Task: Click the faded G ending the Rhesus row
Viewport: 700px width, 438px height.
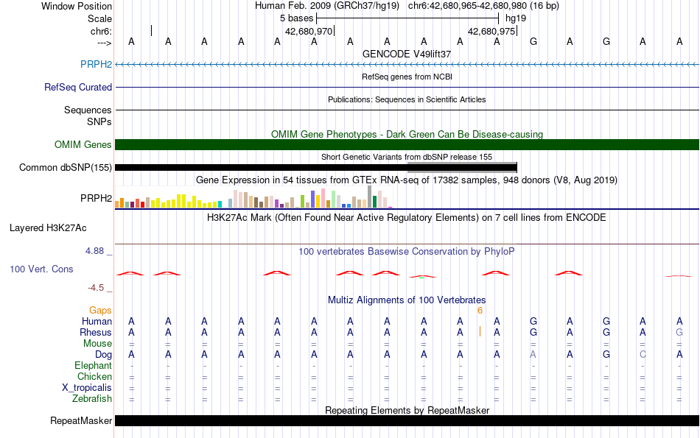Action: tap(679, 332)
